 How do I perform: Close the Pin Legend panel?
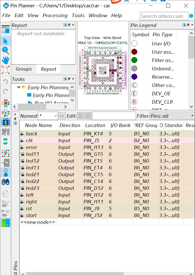point(192,25)
